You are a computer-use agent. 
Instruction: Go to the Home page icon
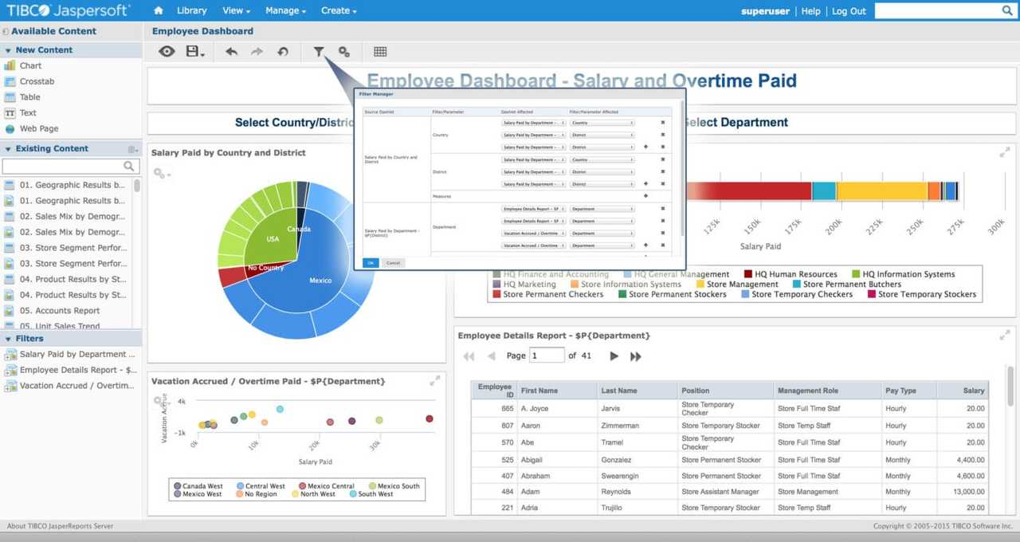coord(159,10)
